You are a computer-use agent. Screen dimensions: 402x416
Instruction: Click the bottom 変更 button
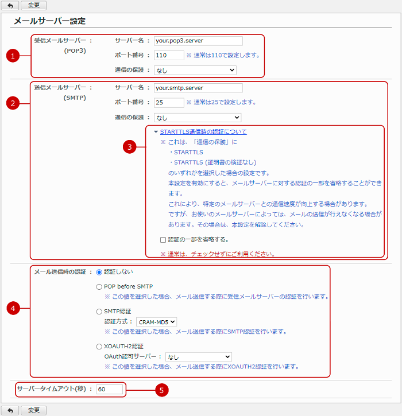(34, 410)
